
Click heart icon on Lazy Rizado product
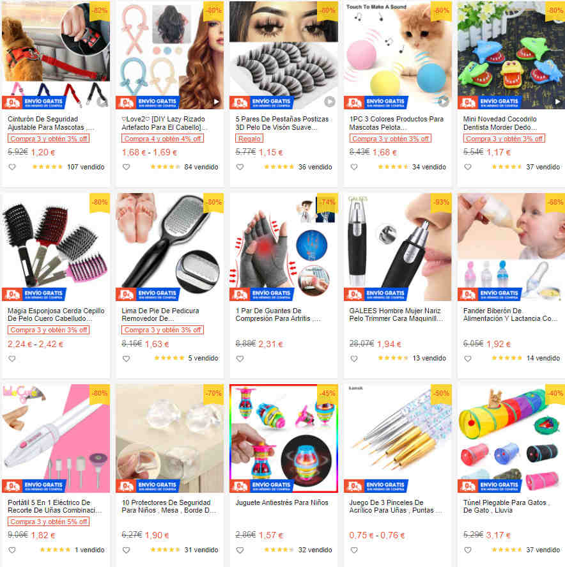(x=126, y=167)
